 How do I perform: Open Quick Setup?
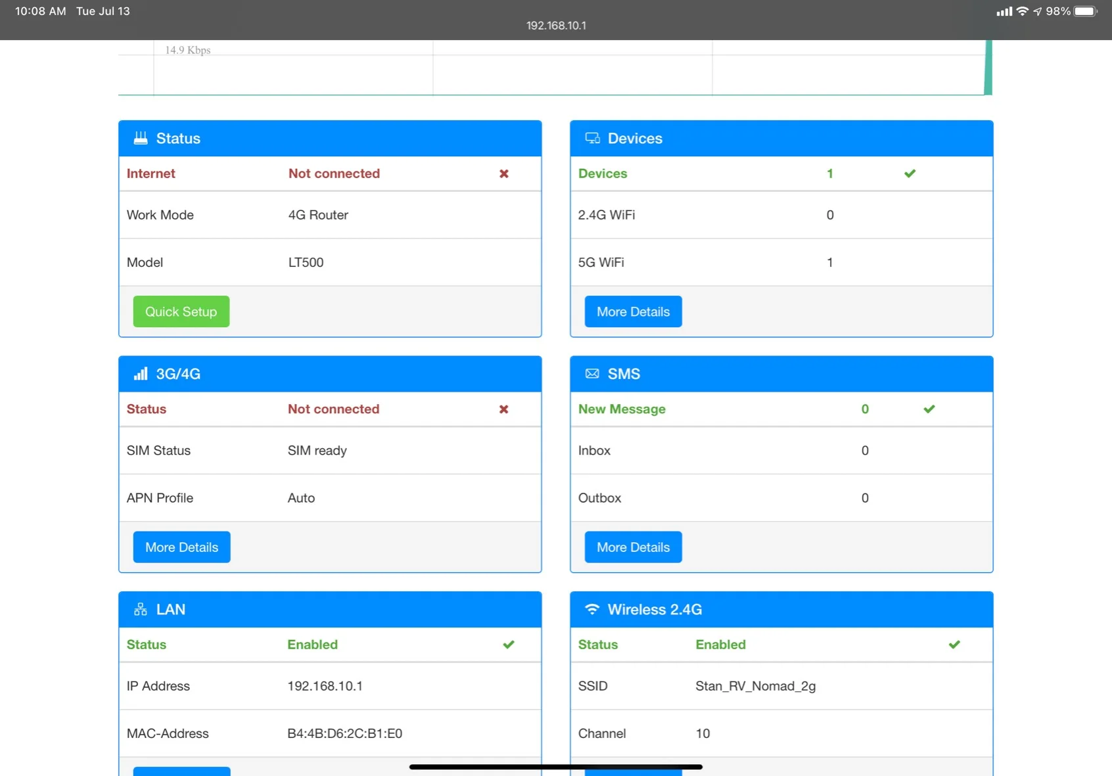coord(181,311)
